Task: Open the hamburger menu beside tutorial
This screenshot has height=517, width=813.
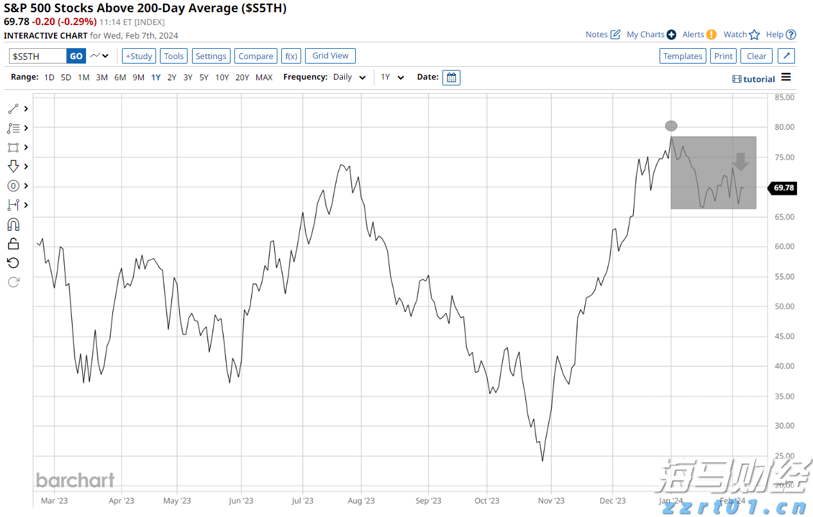Action: pos(786,78)
